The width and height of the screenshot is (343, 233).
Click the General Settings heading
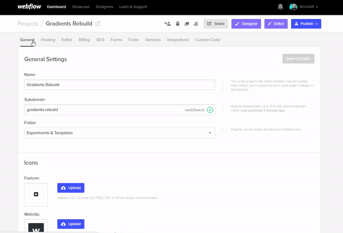pyautogui.click(x=46, y=59)
